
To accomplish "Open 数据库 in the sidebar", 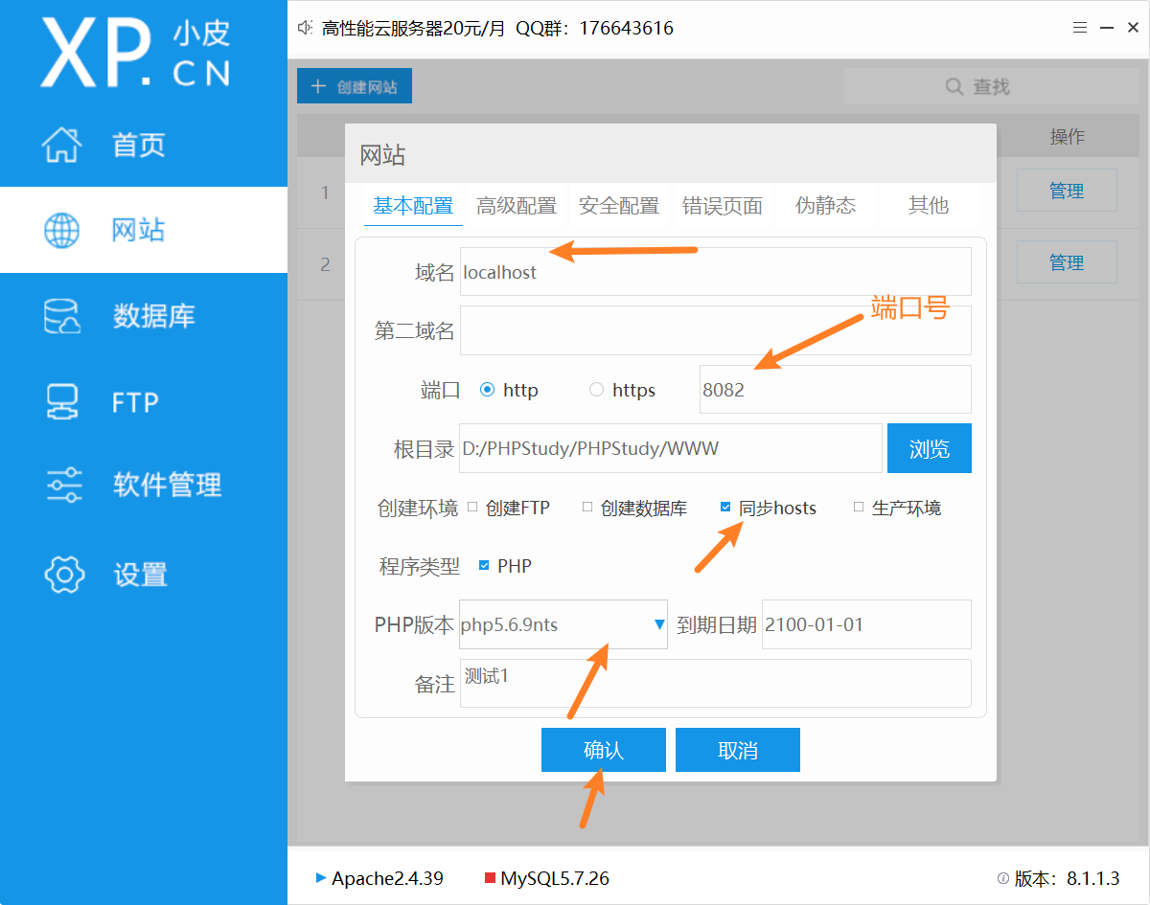I will [x=144, y=316].
